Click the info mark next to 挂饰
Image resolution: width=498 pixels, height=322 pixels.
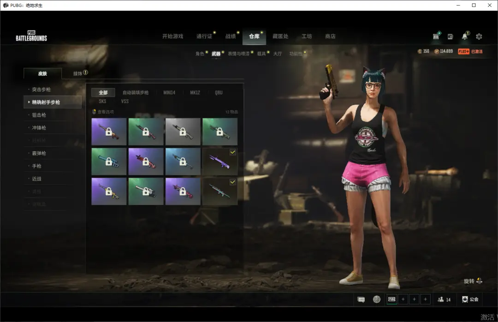click(85, 72)
